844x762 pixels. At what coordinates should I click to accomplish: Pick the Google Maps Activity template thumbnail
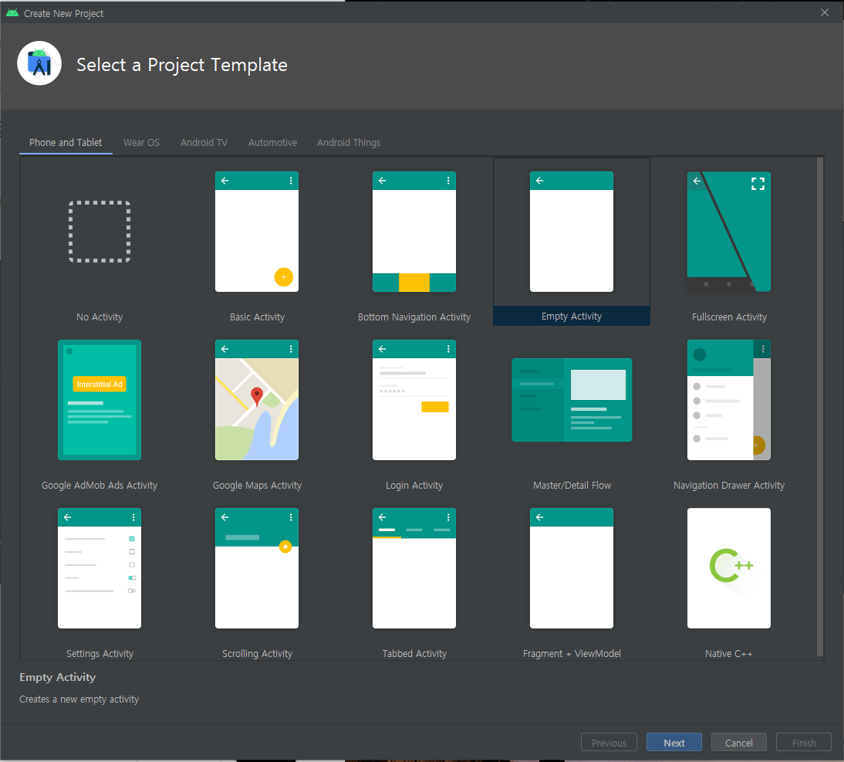pyautogui.click(x=257, y=400)
